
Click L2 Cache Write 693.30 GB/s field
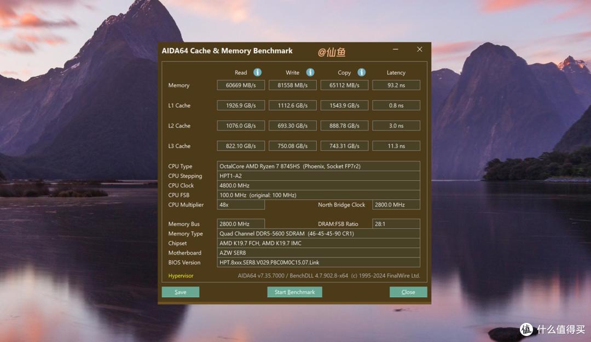pyautogui.click(x=292, y=126)
